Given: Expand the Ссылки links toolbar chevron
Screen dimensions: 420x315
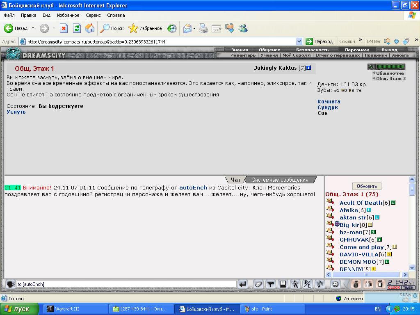Looking at the screenshot, I should [x=360, y=41].
